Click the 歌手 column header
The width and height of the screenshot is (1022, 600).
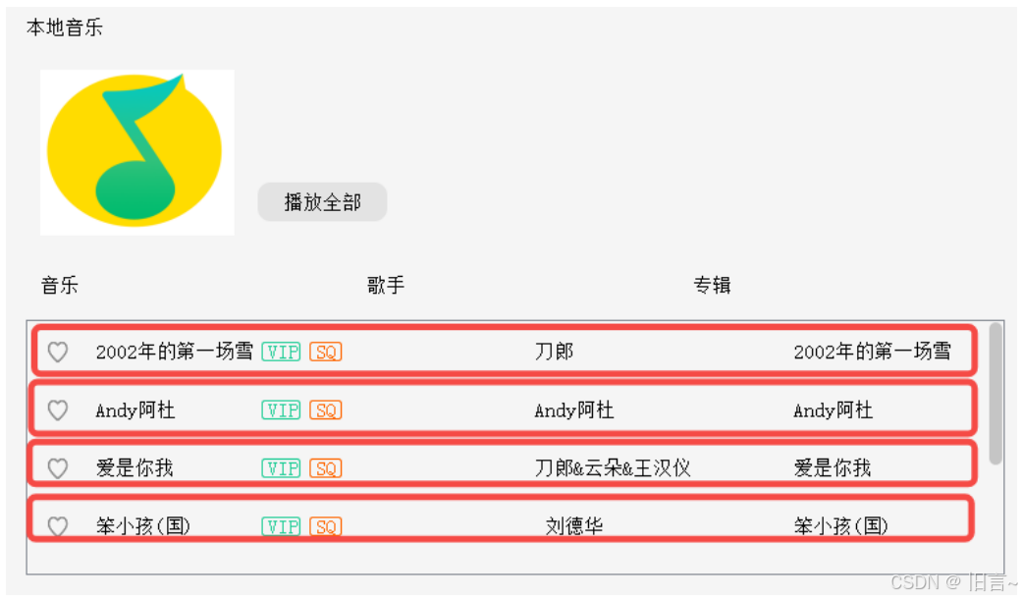[x=386, y=286]
